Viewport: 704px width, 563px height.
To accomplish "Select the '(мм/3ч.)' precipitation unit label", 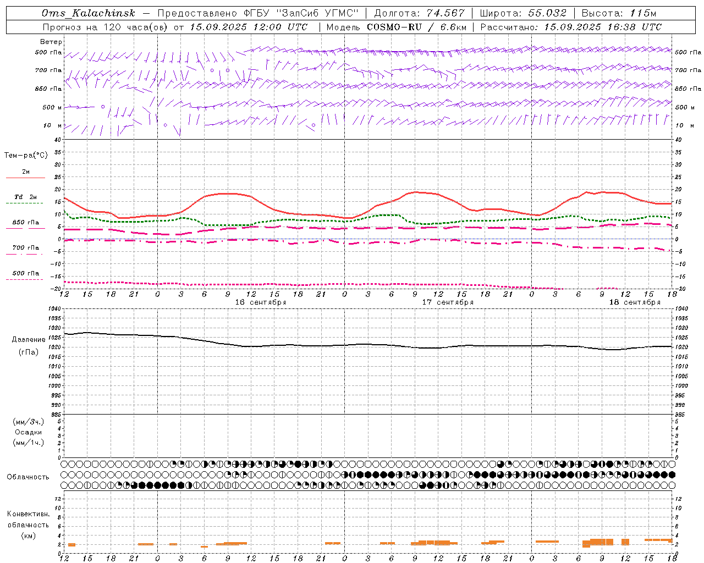I will [29, 422].
